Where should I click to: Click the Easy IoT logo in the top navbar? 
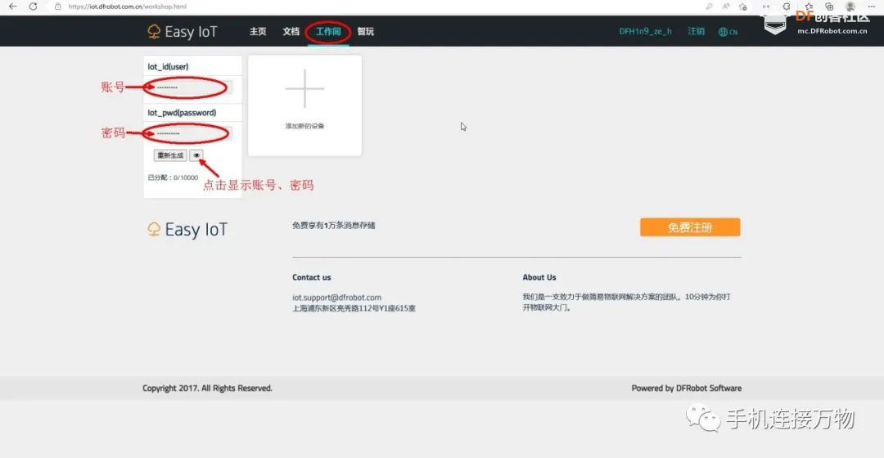(182, 32)
